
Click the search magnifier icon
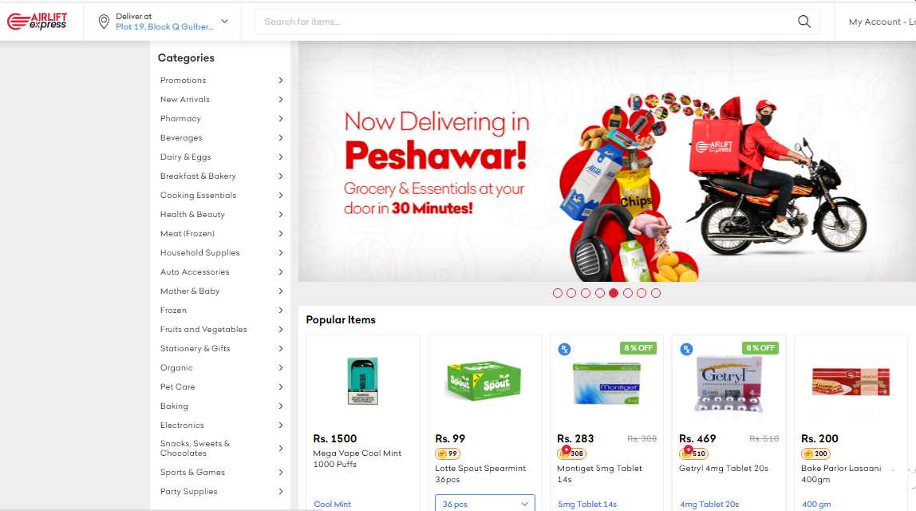pos(803,22)
